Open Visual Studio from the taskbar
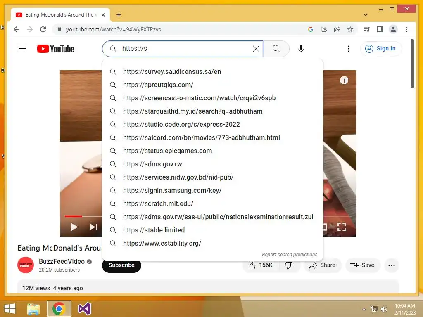The width and height of the screenshot is (423, 317). 84,309
